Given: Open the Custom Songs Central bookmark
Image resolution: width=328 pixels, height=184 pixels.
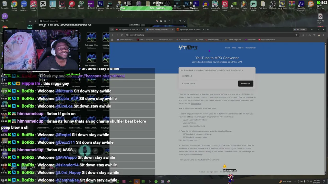Looking at the screenshot, I should tap(233, 40).
